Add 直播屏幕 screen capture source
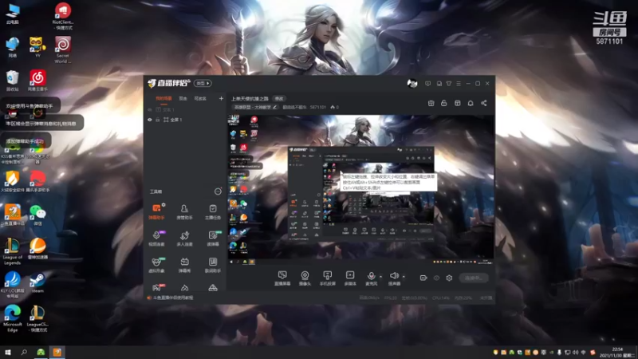638x359 pixels. [x=282, y=278]
